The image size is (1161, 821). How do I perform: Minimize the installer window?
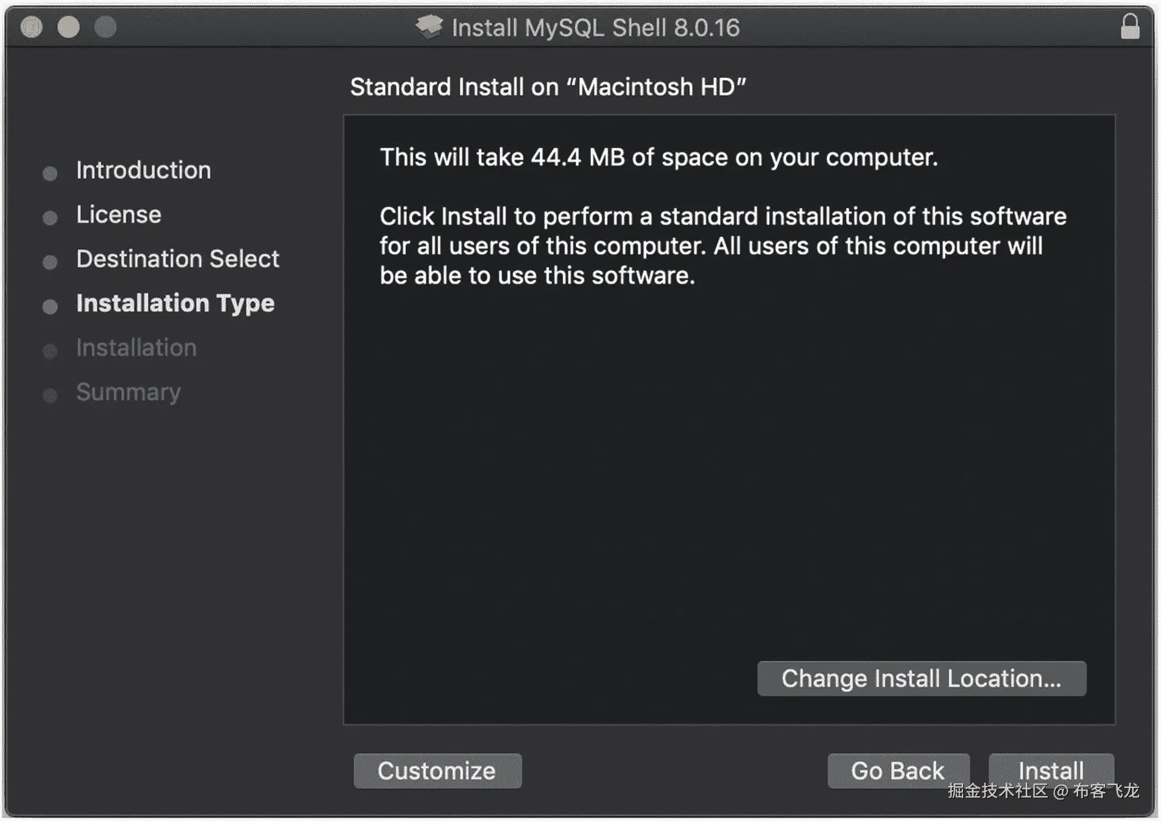(69, 28)
